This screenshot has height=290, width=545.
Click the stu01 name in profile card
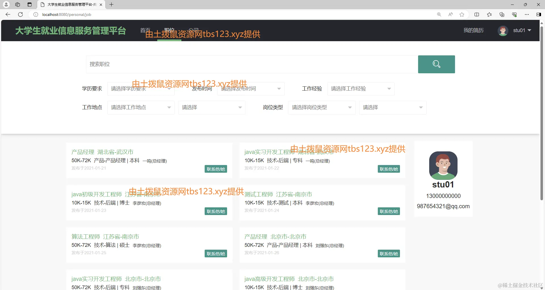pos(443,185)
